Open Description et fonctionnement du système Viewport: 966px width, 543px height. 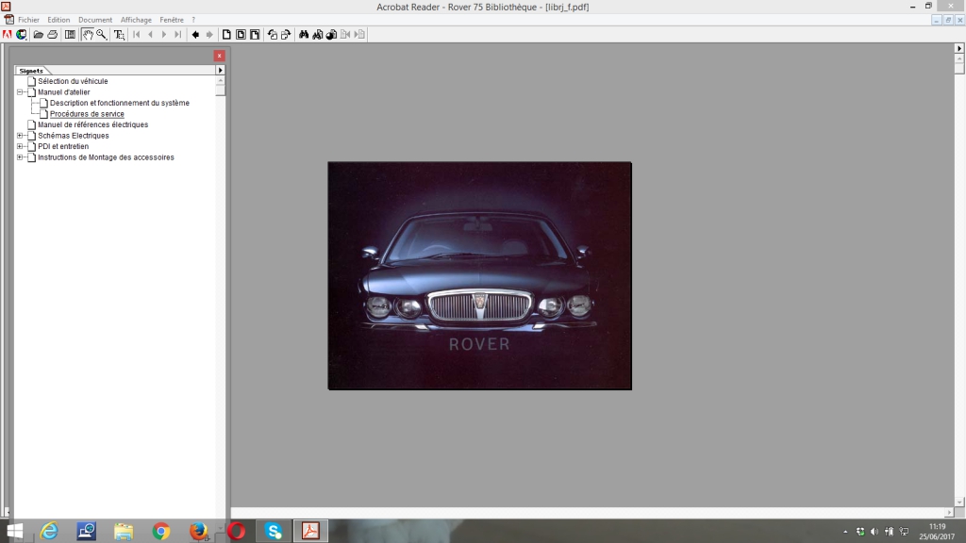120,103
